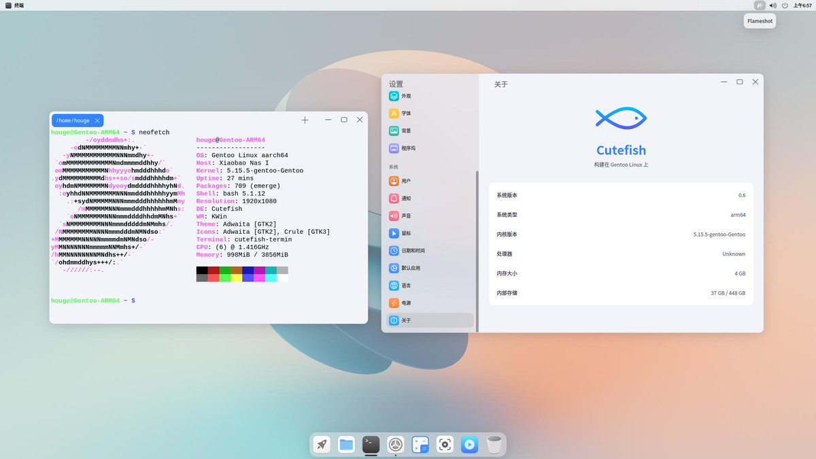
Task: Add a new terminal tab with plus button
Action: 305,120
